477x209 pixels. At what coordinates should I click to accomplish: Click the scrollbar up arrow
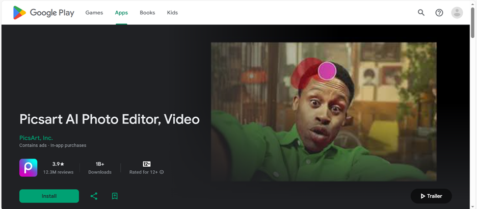pyautogui.click(x=473, y=4)
